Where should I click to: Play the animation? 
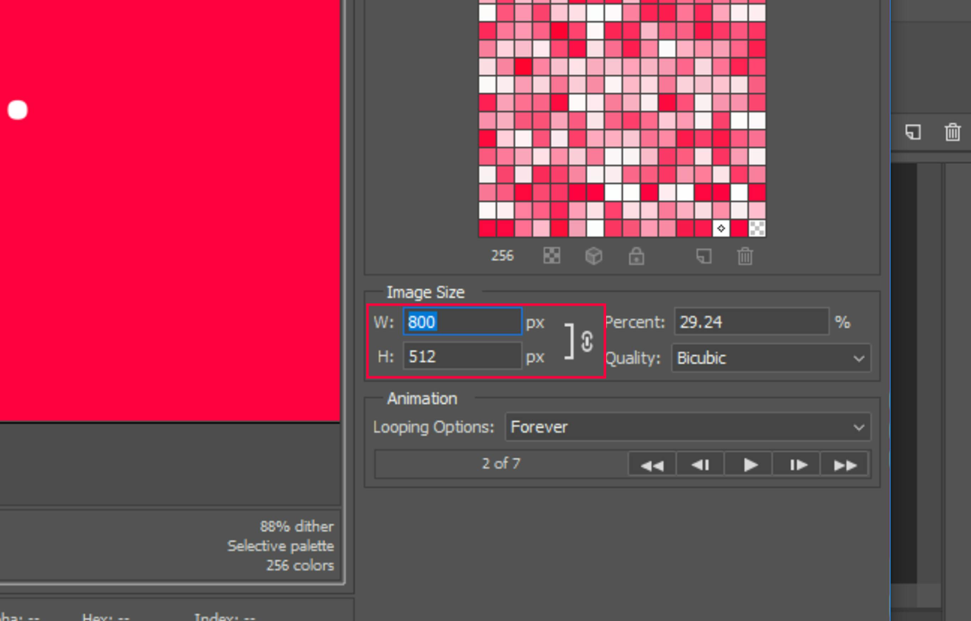[x=749, y=465]
